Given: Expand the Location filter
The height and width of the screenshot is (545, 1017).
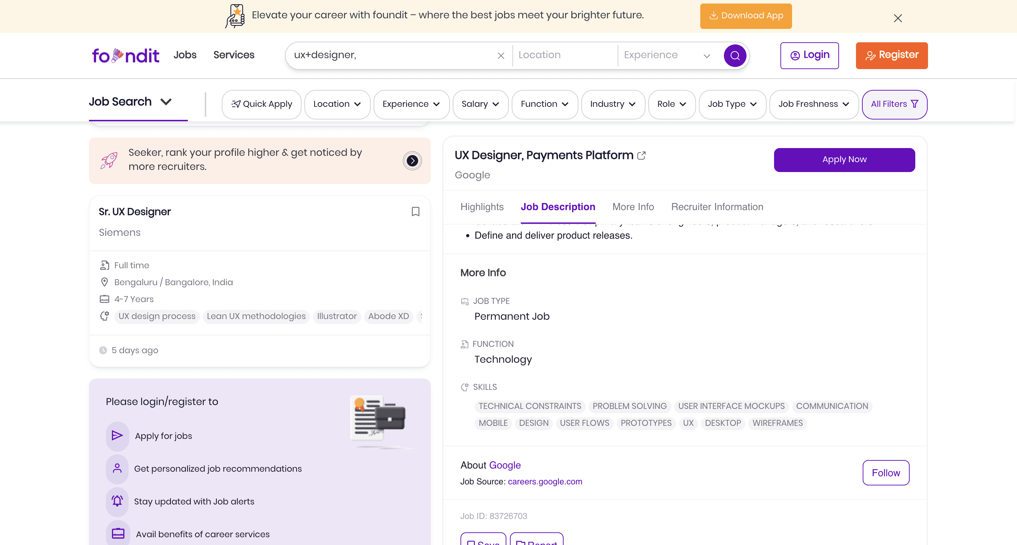Looking at the screenshot, I should point(337,104).
